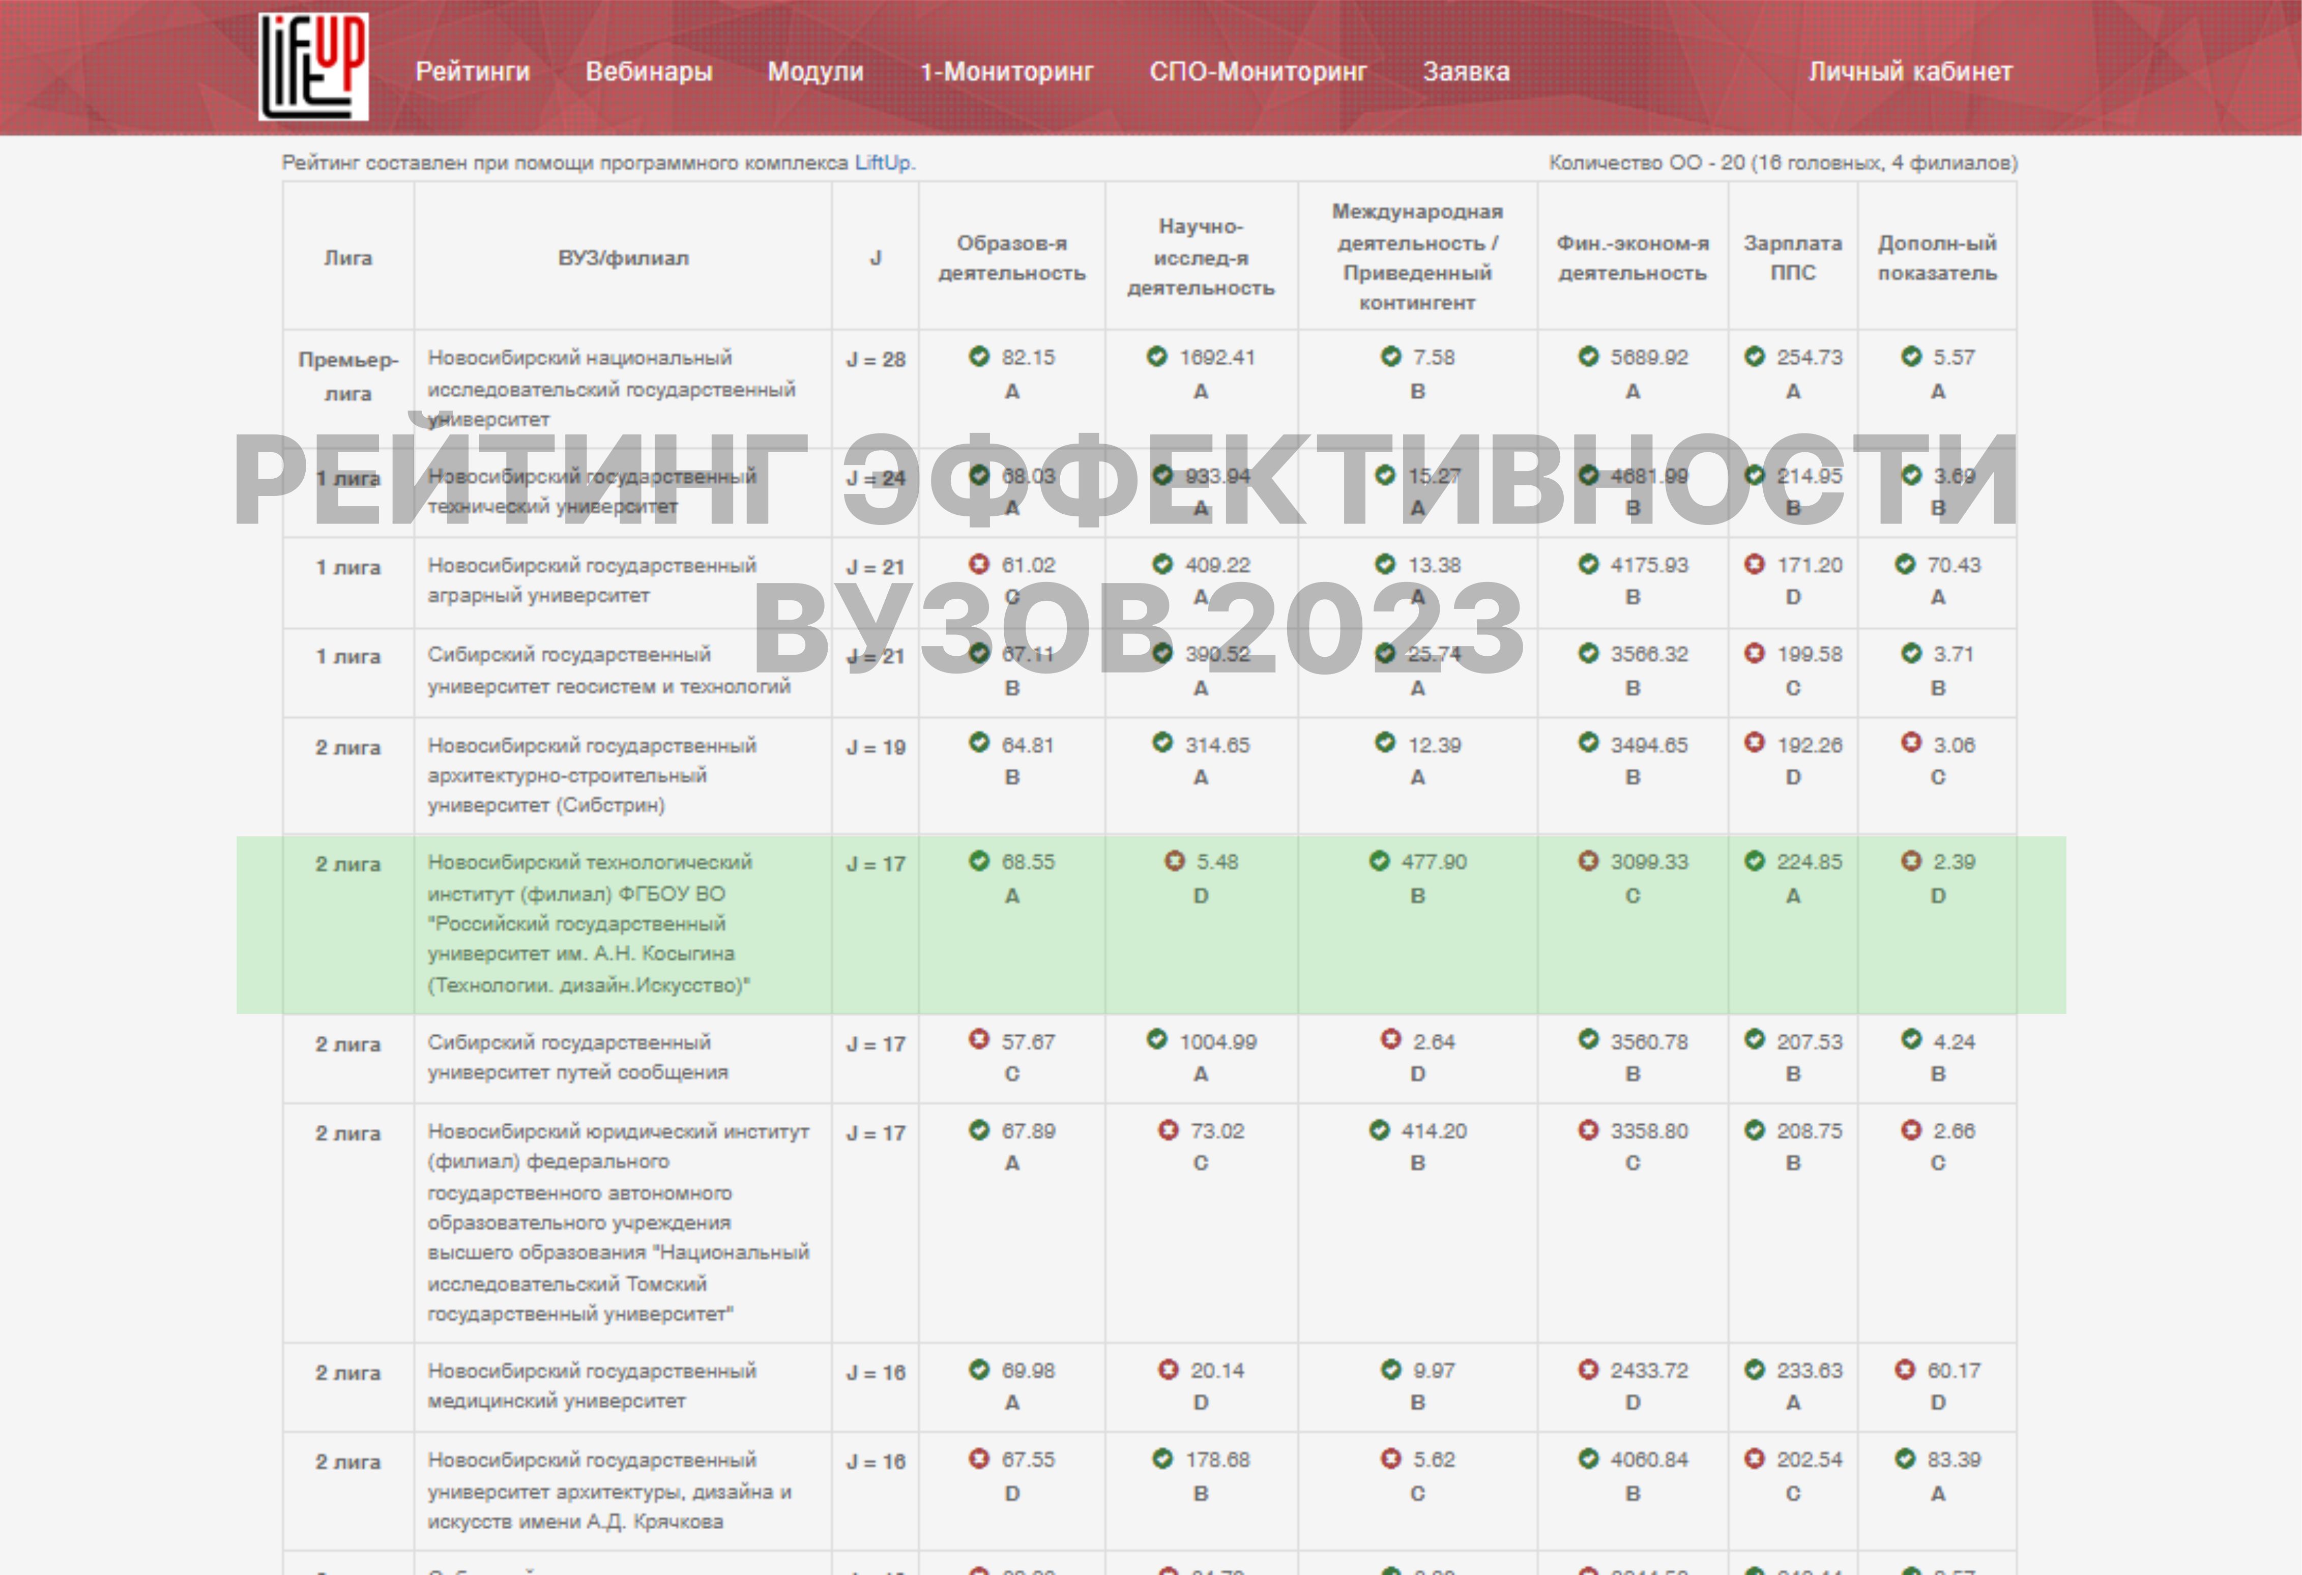Screen dimensions: 2302x1575
Task: Select Новосибирский государственный медицинский университет
Action: point(591,1386)
